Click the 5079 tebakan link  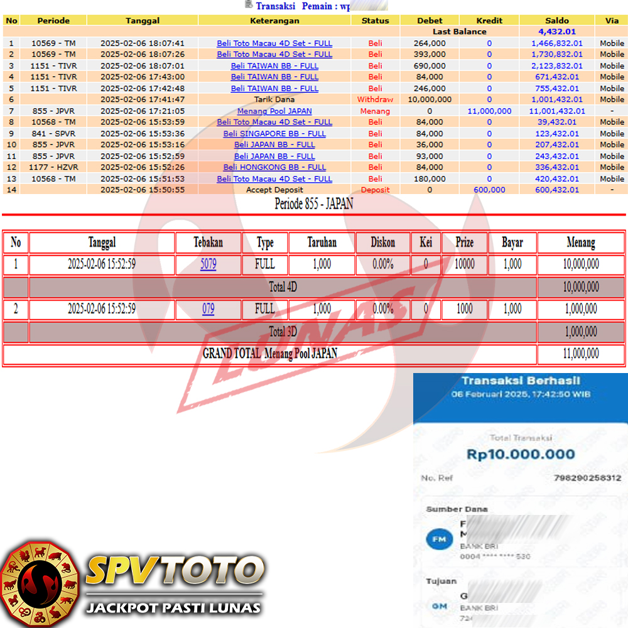pyautogui.click(x=208, y=264)
